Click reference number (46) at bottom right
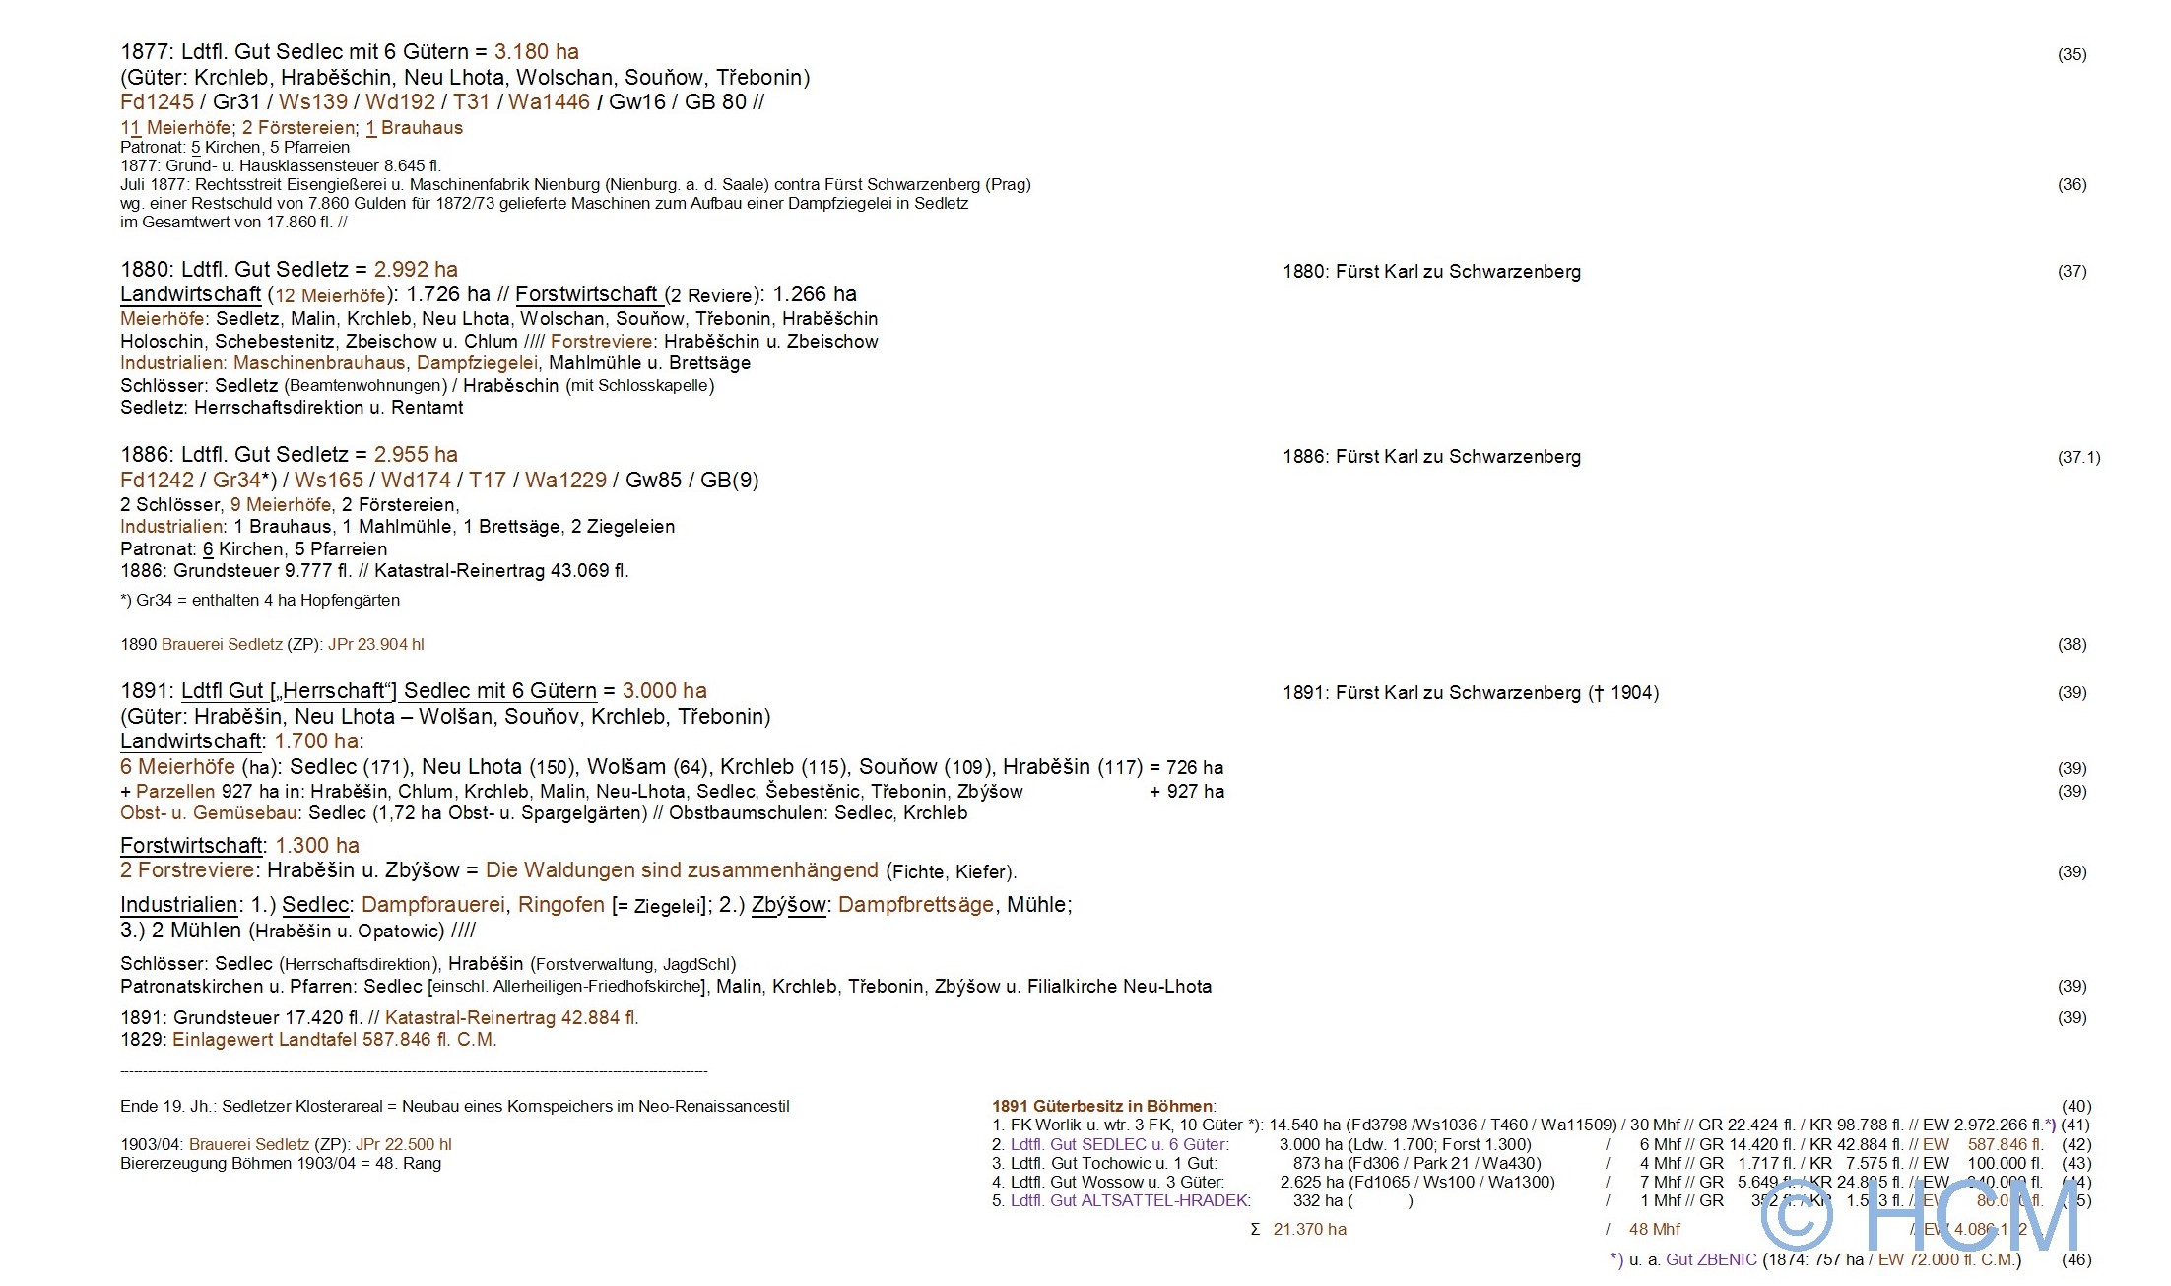The width and height of the screenshot is (2171, 1286). click(x=2075, y=1259)
